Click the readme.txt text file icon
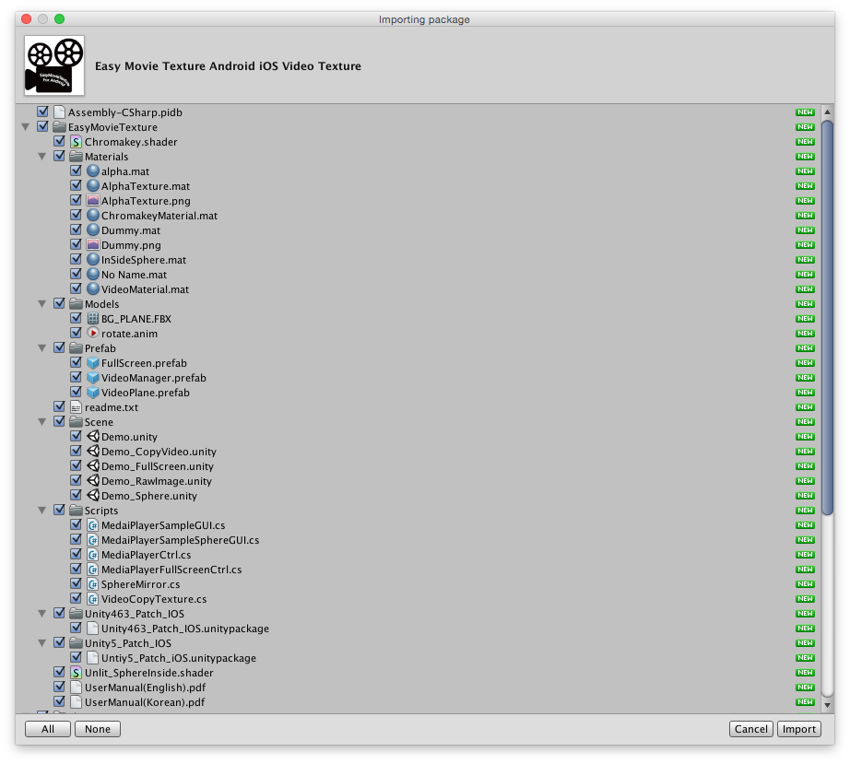 coord(77,407)
